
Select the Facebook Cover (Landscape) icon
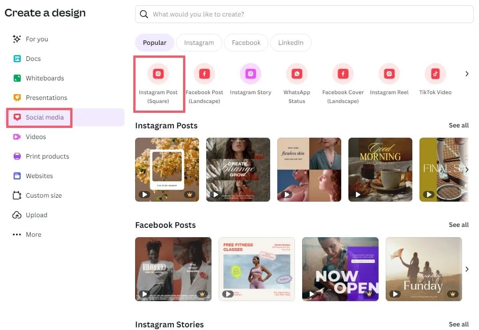[x=343, y=74]
